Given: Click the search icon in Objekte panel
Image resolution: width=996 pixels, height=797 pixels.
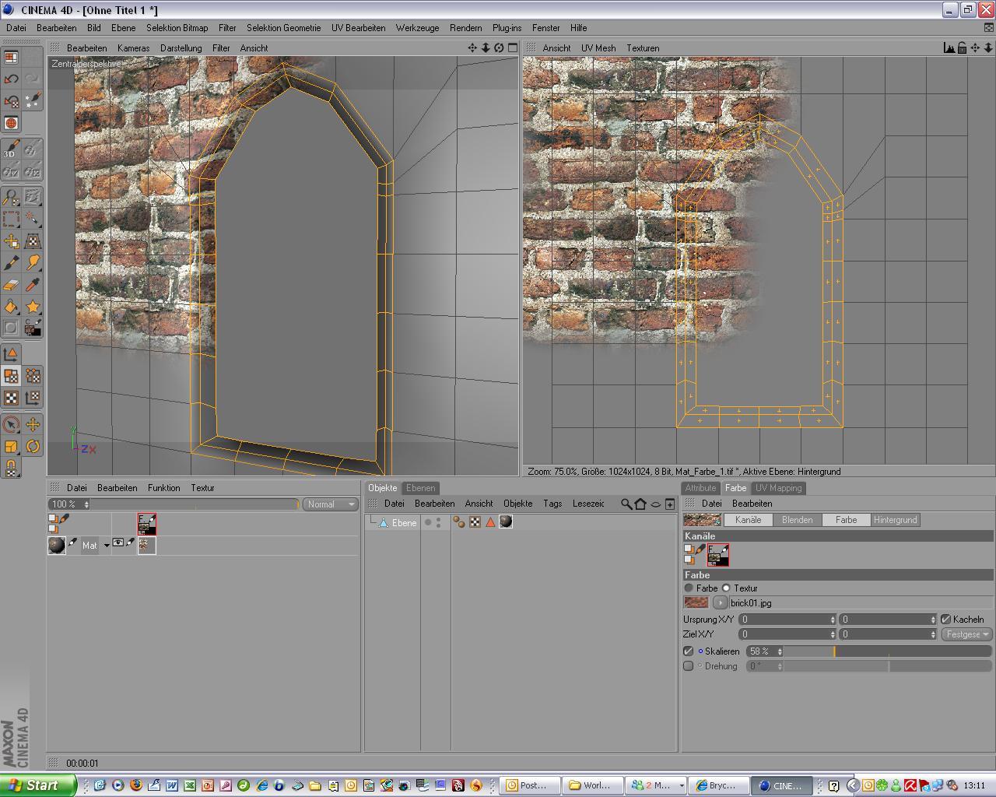Looking at the screenshot, I should 626,504.
